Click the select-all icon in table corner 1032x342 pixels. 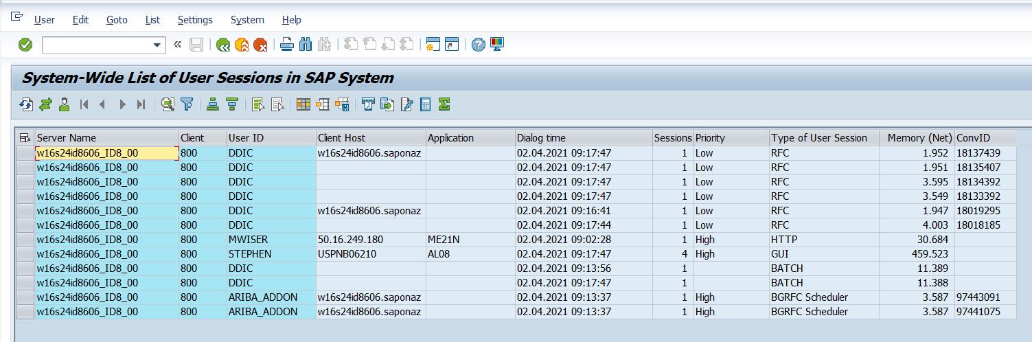pos(25,137)
